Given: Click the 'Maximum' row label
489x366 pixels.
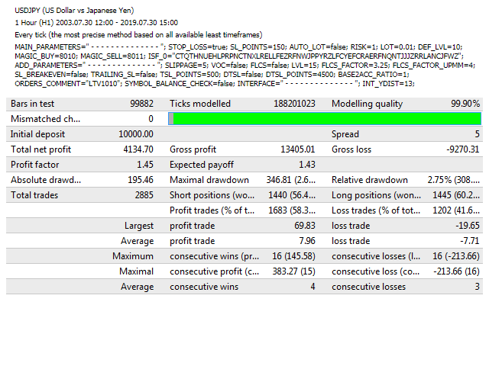Looking at the screenshot, I should click(133, 256).
